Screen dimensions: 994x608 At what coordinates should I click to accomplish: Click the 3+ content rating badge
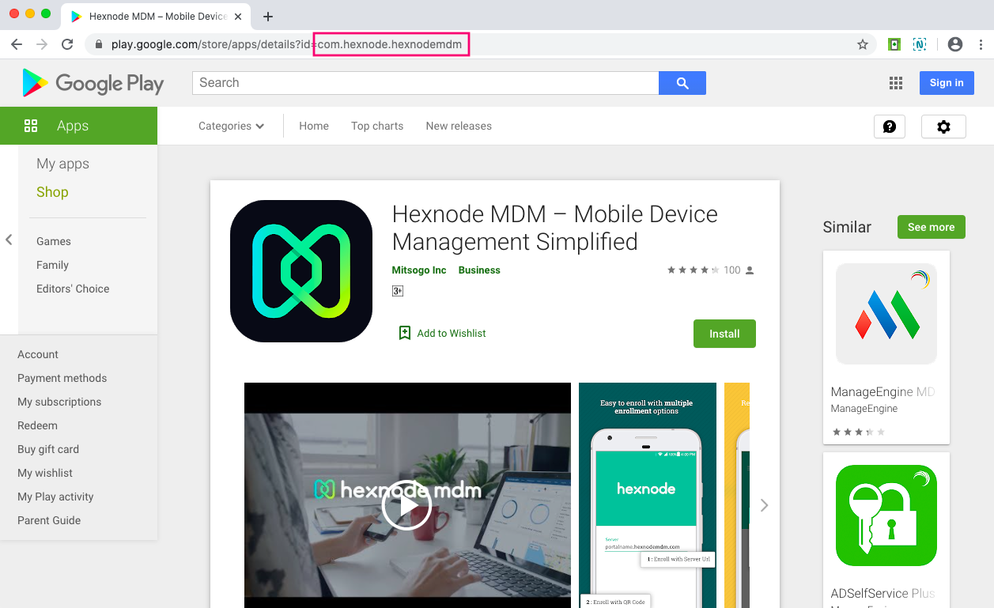(x=398, y=291)
